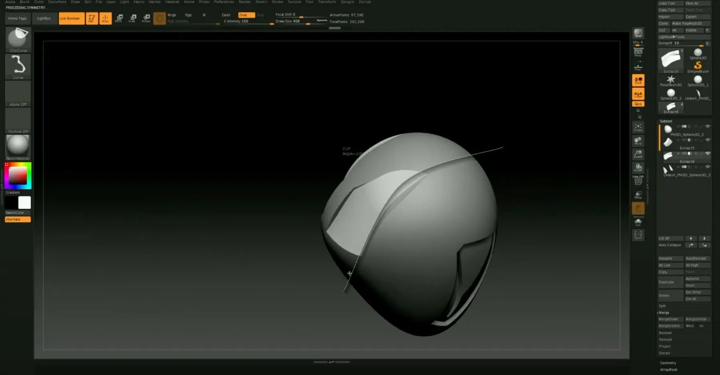The image size is (720, 375).
Task: Open the BasicMaterial selector
Action: 18,147
